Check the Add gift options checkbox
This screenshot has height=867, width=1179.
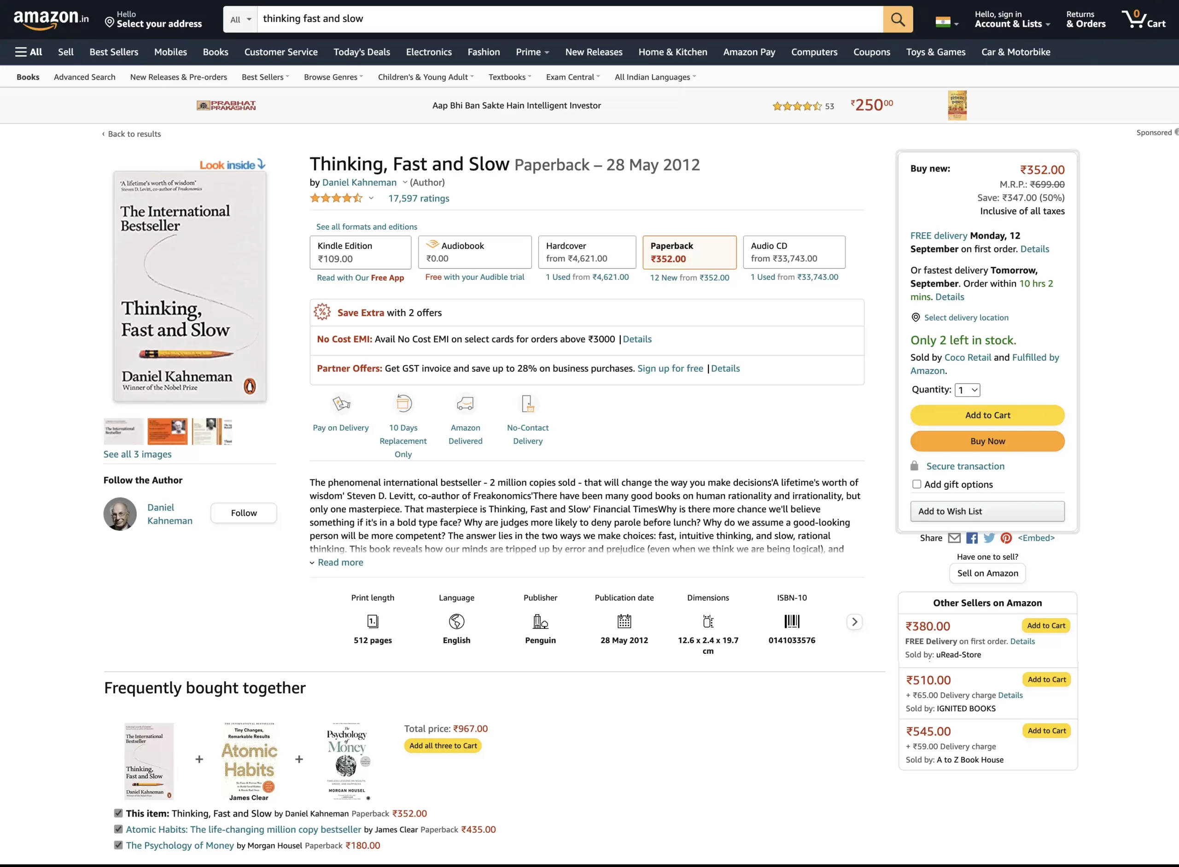(916, 485)
